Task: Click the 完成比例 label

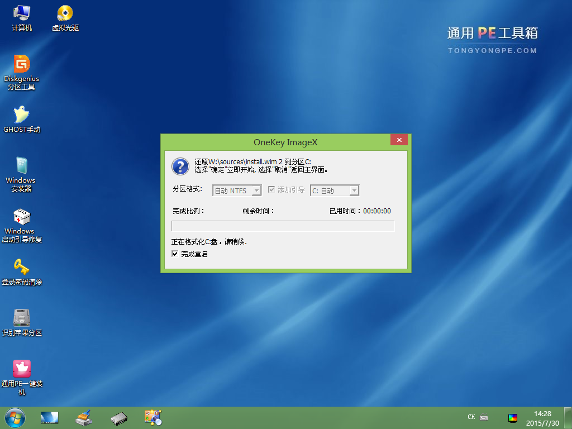Action: click(188, 211)
